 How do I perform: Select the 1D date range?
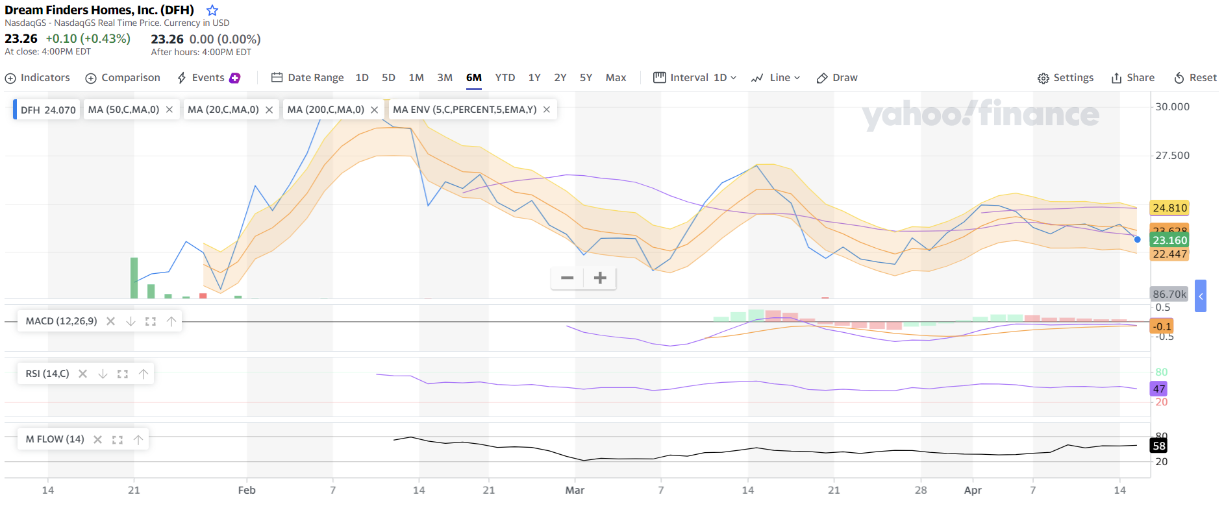(x=362, y=78)
